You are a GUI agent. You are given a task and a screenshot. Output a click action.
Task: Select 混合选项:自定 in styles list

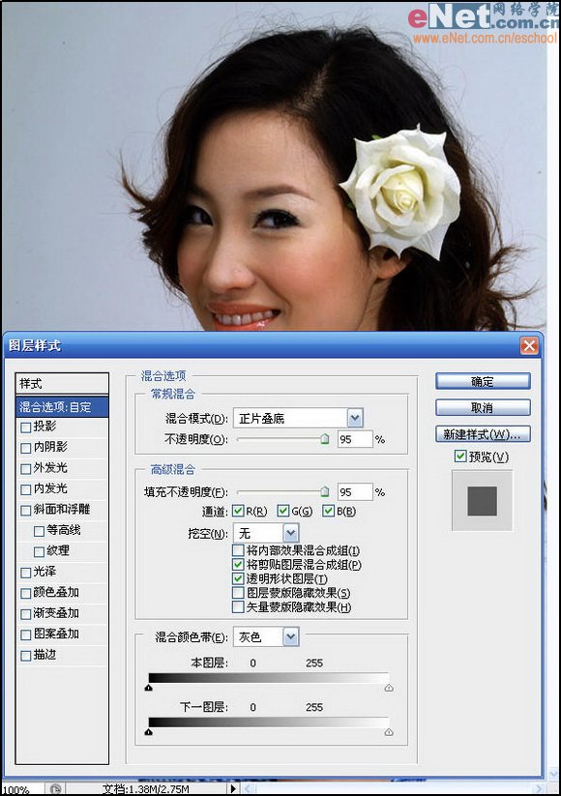pyautogui.click(x=62, y=407)
